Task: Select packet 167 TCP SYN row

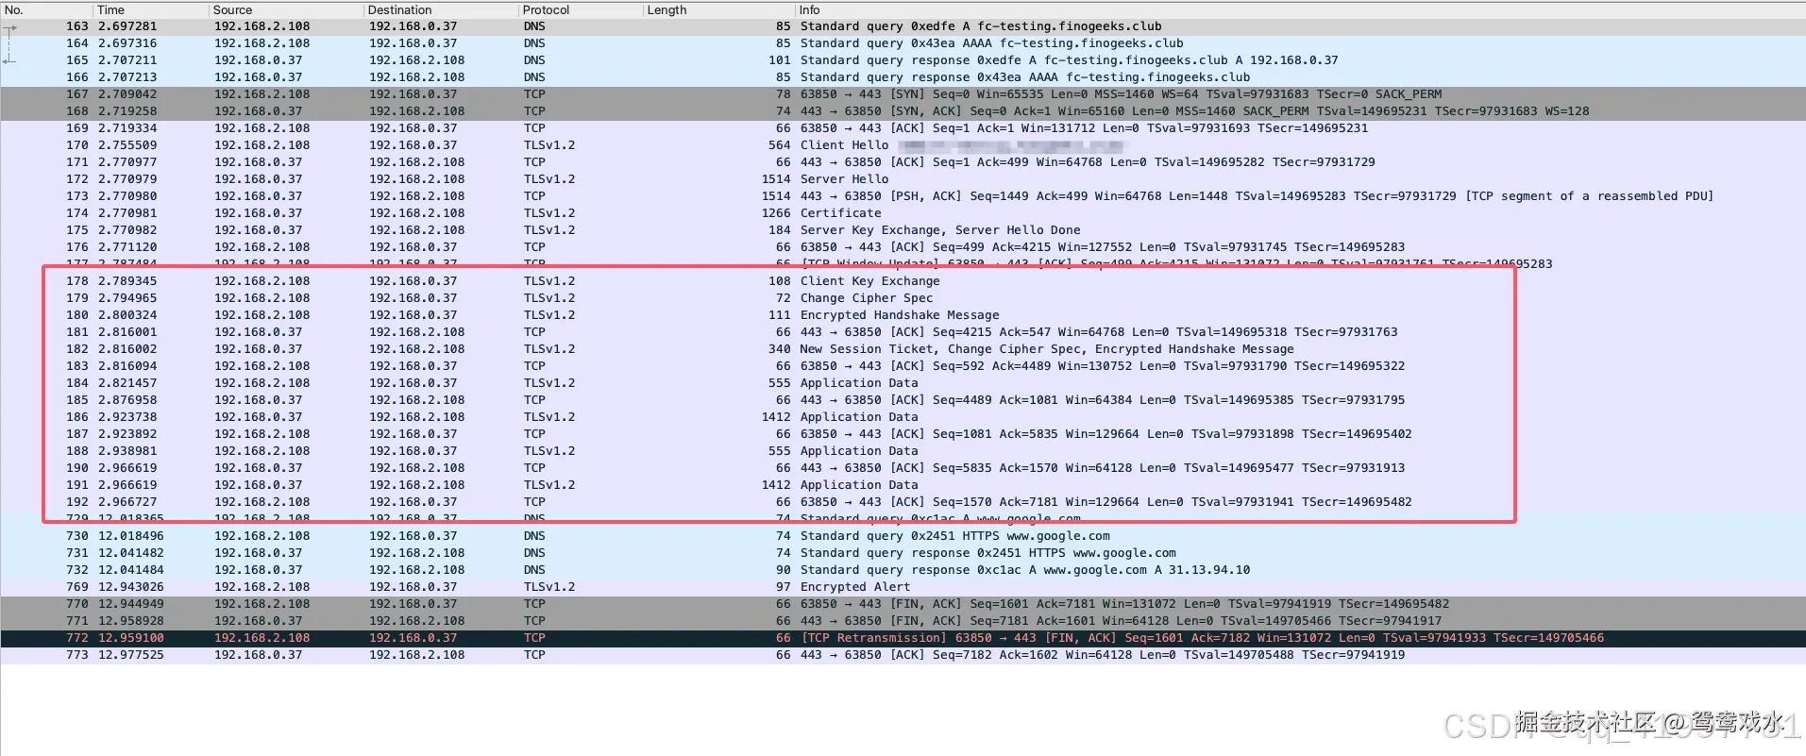Action: coord(903,94)
